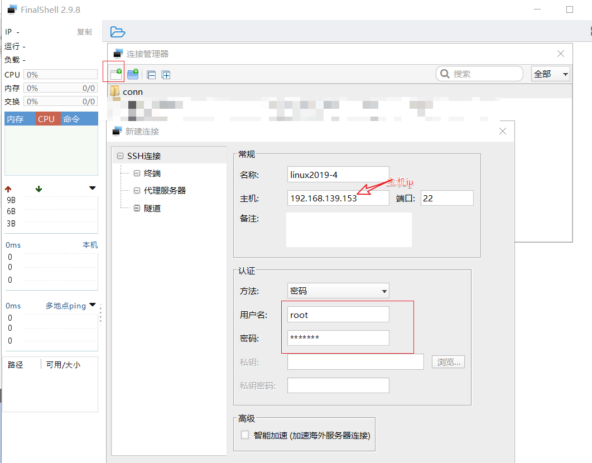Click the download arrow icon
This screenshot has width=592, height=463.
(38, 189)
